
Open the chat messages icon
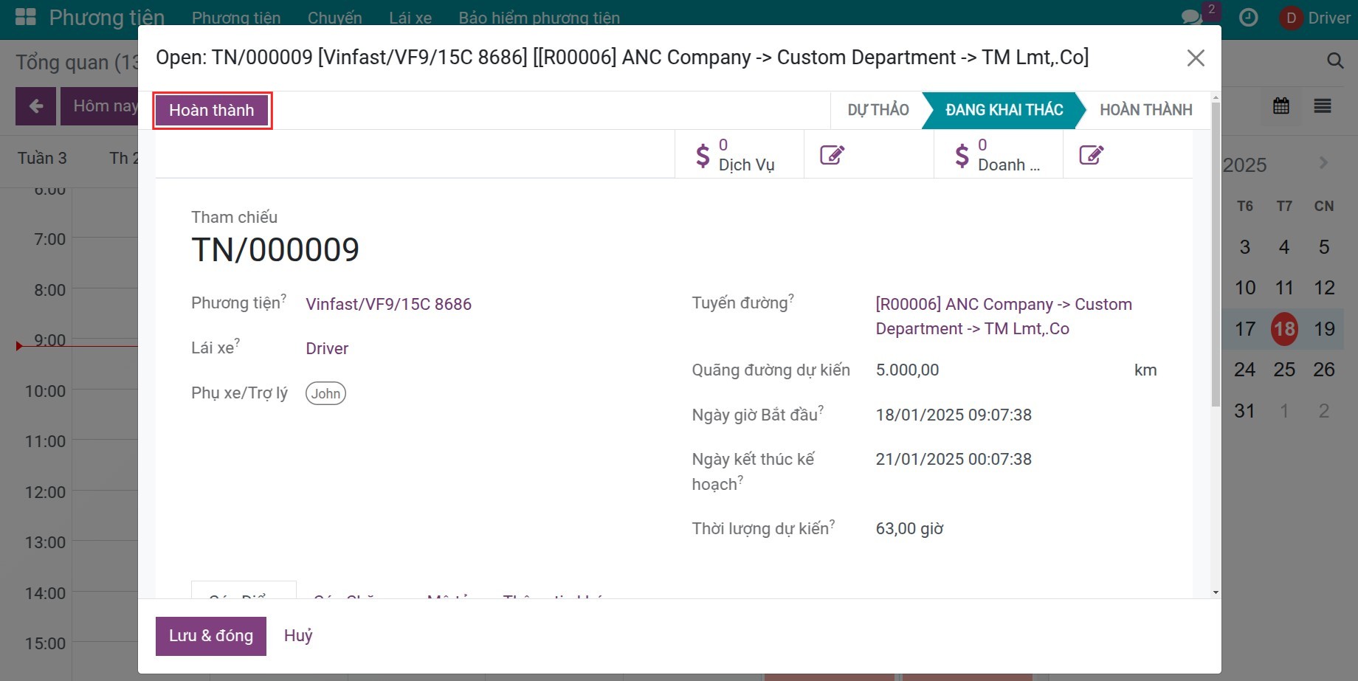pyautogui.click(x=1192, y=17)
